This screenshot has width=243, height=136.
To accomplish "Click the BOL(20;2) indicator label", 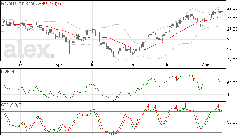I will coord(51,4).
